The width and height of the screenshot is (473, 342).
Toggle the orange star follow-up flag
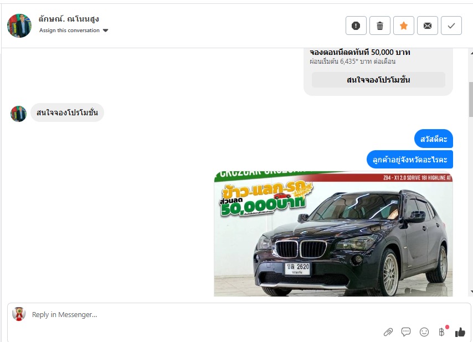pos(404,25)
